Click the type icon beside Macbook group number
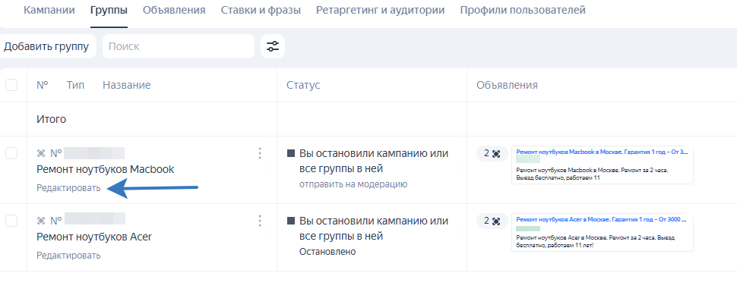This screenshot has width=737, height=292. [41, 153]
